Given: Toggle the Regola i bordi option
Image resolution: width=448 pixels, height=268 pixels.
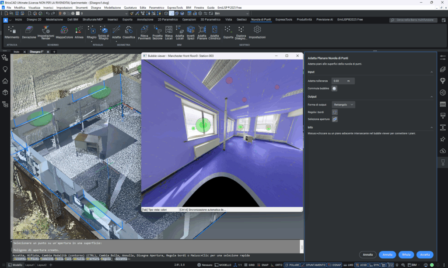Looking at the screenshot, I should 335,112.
